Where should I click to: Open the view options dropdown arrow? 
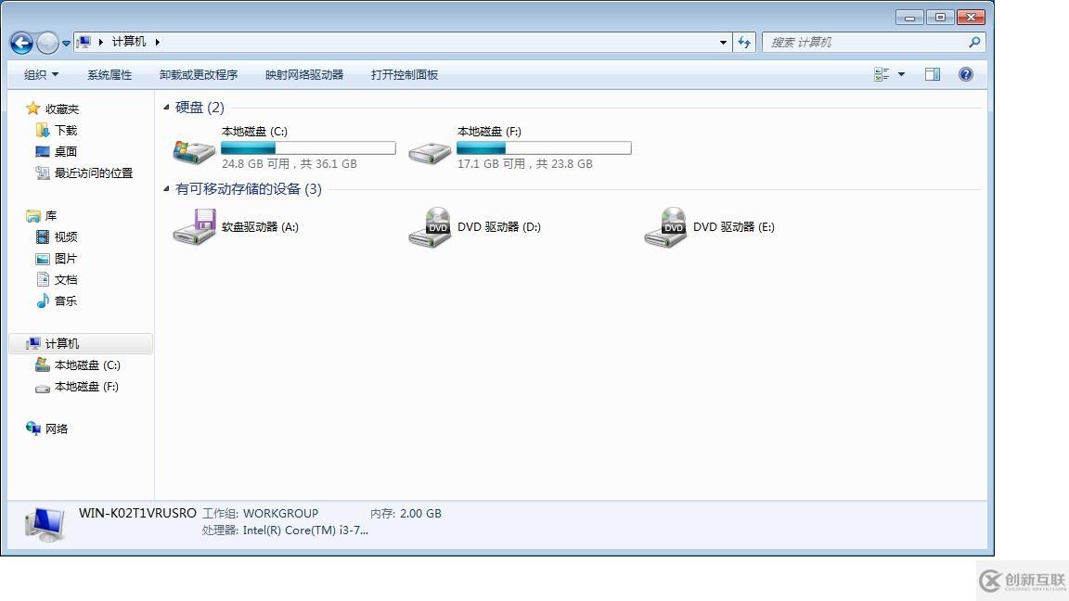(x=901, y=74)
